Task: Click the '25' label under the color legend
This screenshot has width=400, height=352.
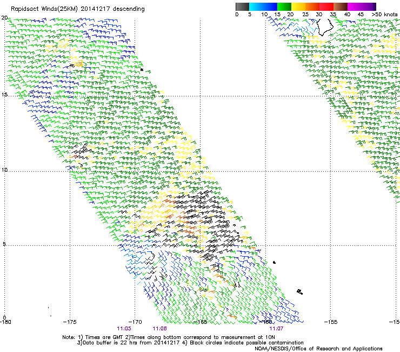Action: point(305,14)
